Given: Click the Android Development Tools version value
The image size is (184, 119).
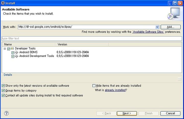Looking at the screenshot, I should (73, 56).
